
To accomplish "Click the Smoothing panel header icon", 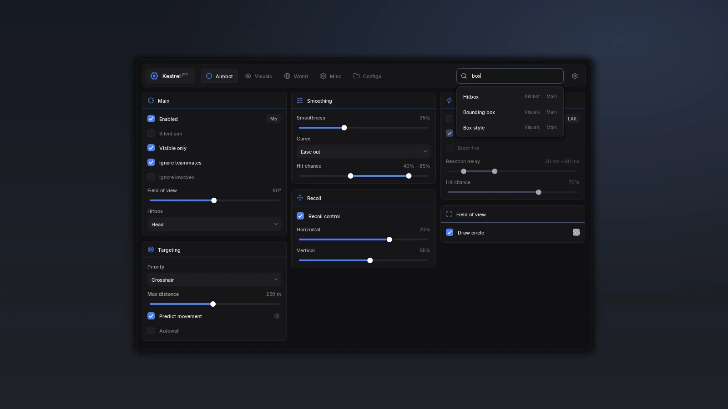I will [300, 101].
